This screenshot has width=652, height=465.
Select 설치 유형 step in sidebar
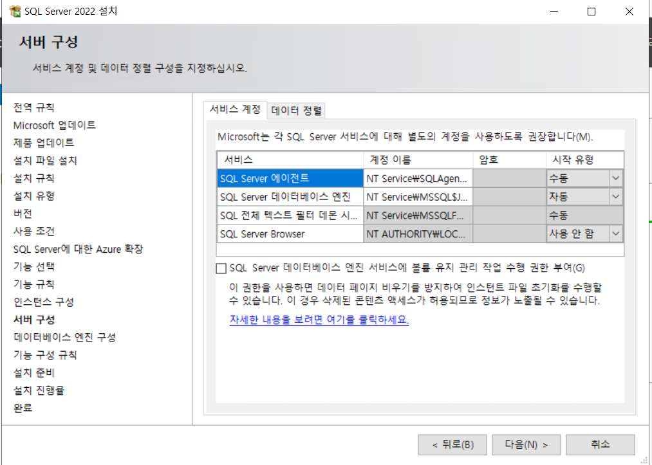(33, 196)
